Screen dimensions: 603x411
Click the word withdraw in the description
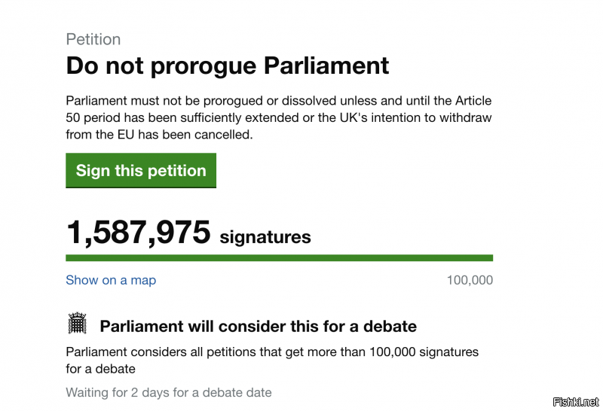click(465, 117)
